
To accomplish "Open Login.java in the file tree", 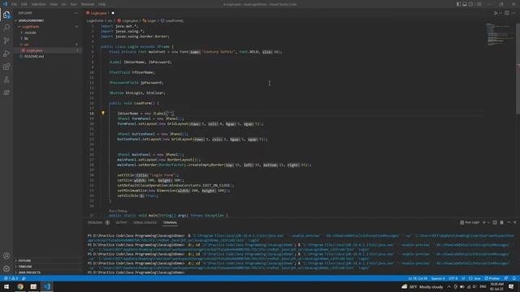I will point(34,50).
